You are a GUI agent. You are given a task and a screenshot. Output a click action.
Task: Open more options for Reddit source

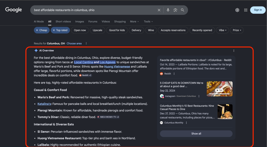point(174,74)
